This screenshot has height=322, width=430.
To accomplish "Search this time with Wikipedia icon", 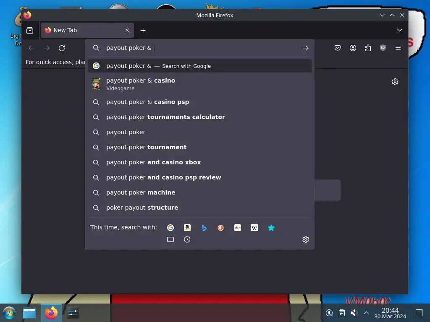I will click(254, 228).
